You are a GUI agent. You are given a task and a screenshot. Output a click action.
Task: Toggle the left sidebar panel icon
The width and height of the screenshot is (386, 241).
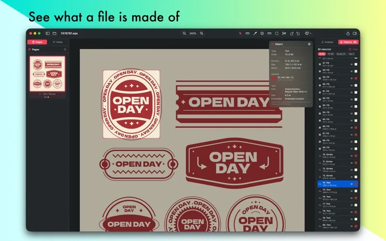point(47,33)
